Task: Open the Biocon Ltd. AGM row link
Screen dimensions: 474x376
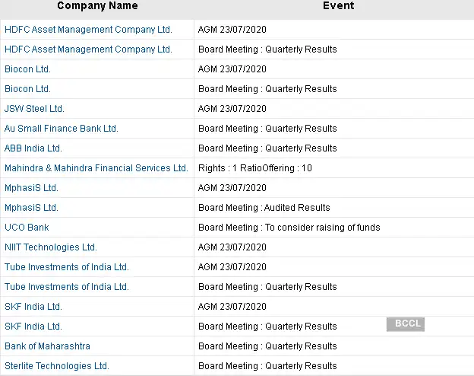Action: pos(27,69)
